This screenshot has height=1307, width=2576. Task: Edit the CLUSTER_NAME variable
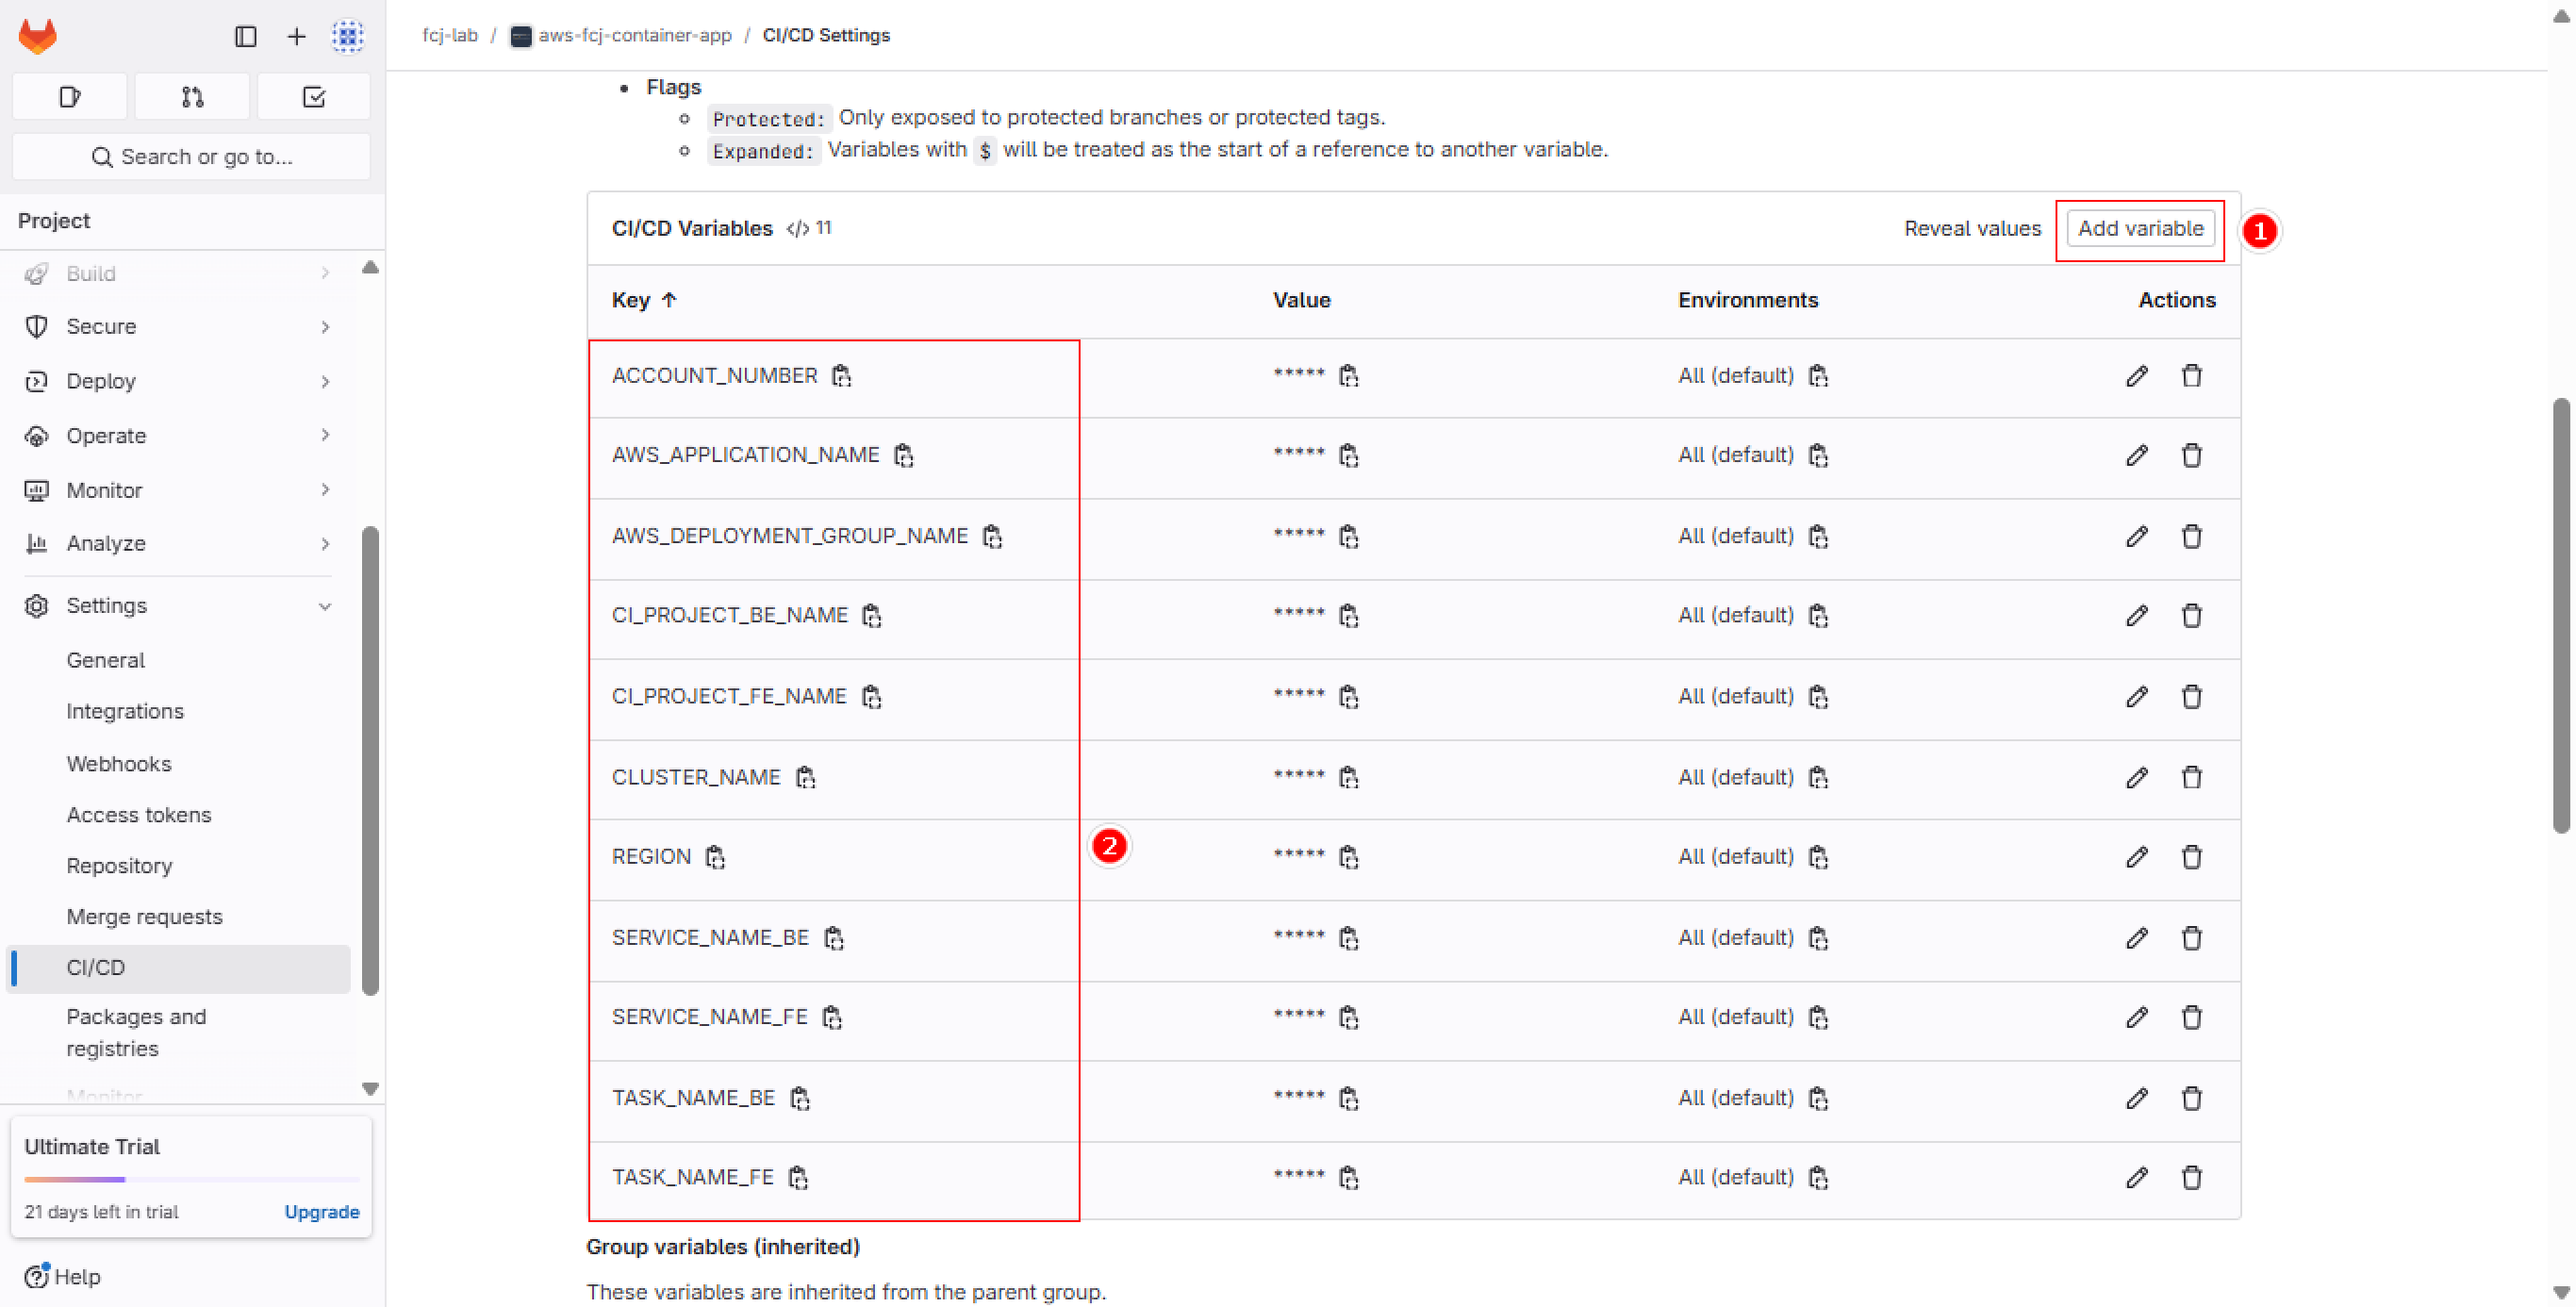click(2137, 777)
